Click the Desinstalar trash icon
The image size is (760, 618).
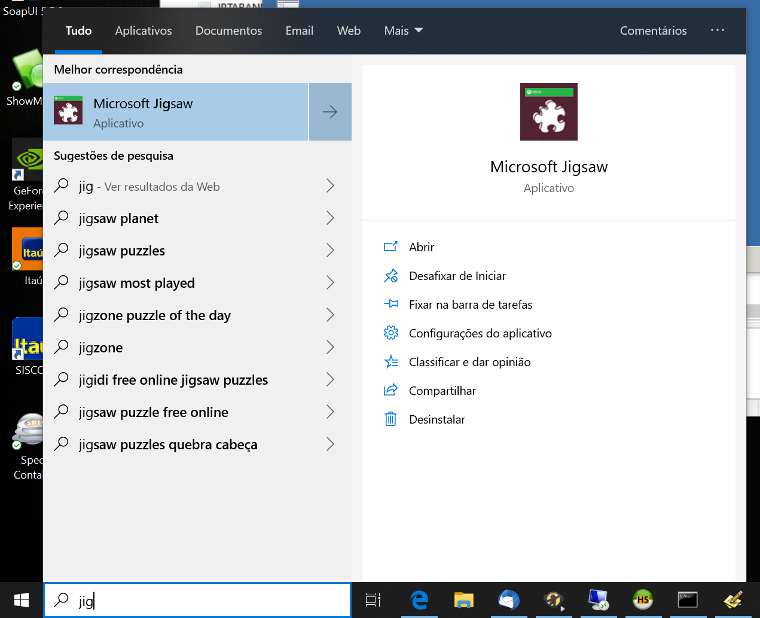tap(390, 419)
